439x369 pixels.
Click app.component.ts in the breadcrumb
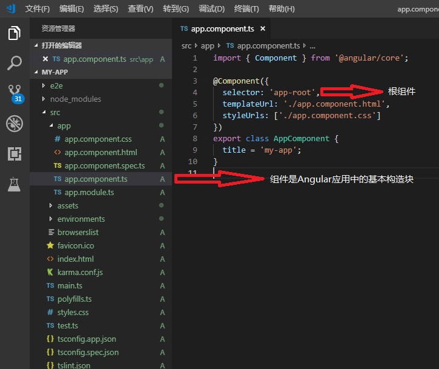[263, 45]
